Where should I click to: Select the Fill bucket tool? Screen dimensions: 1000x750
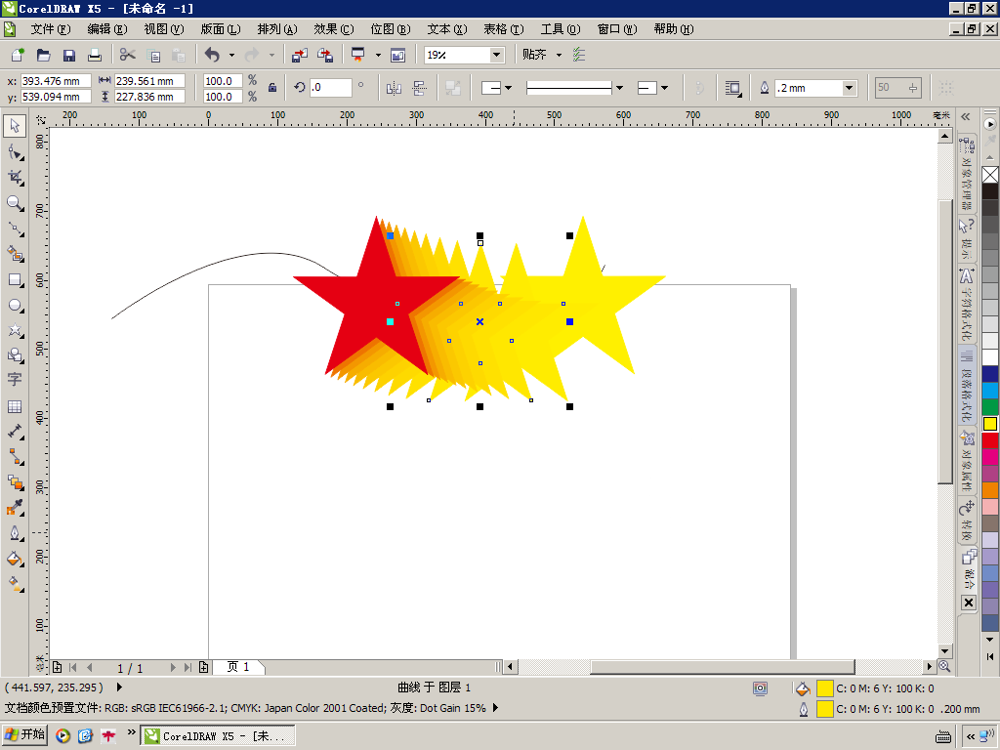(15, 559)
